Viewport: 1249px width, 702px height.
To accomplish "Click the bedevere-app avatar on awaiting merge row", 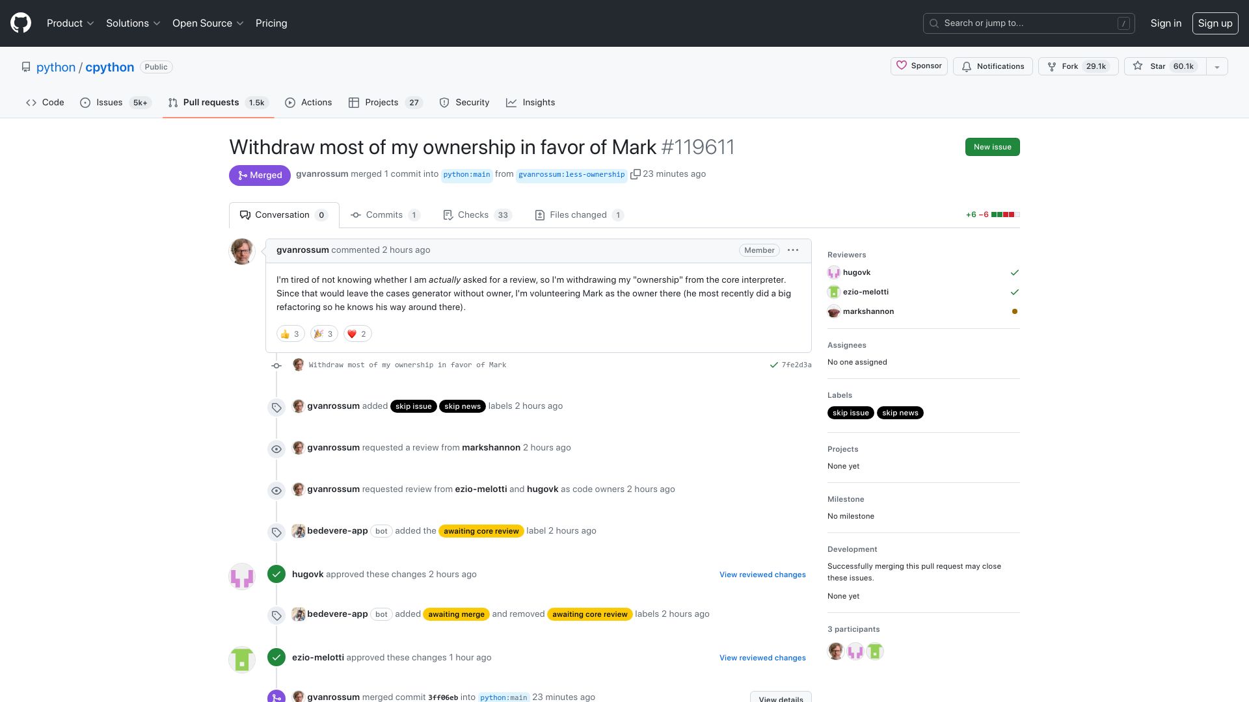I will [299, 614].
